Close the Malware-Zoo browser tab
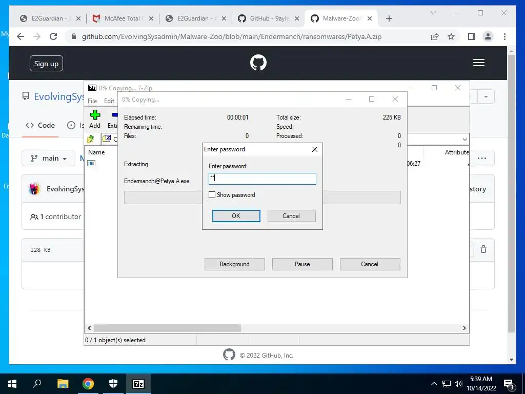The image size is (525, 394). click(x=370, y=18)
